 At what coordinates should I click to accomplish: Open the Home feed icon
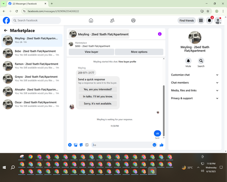click(91, 20)
